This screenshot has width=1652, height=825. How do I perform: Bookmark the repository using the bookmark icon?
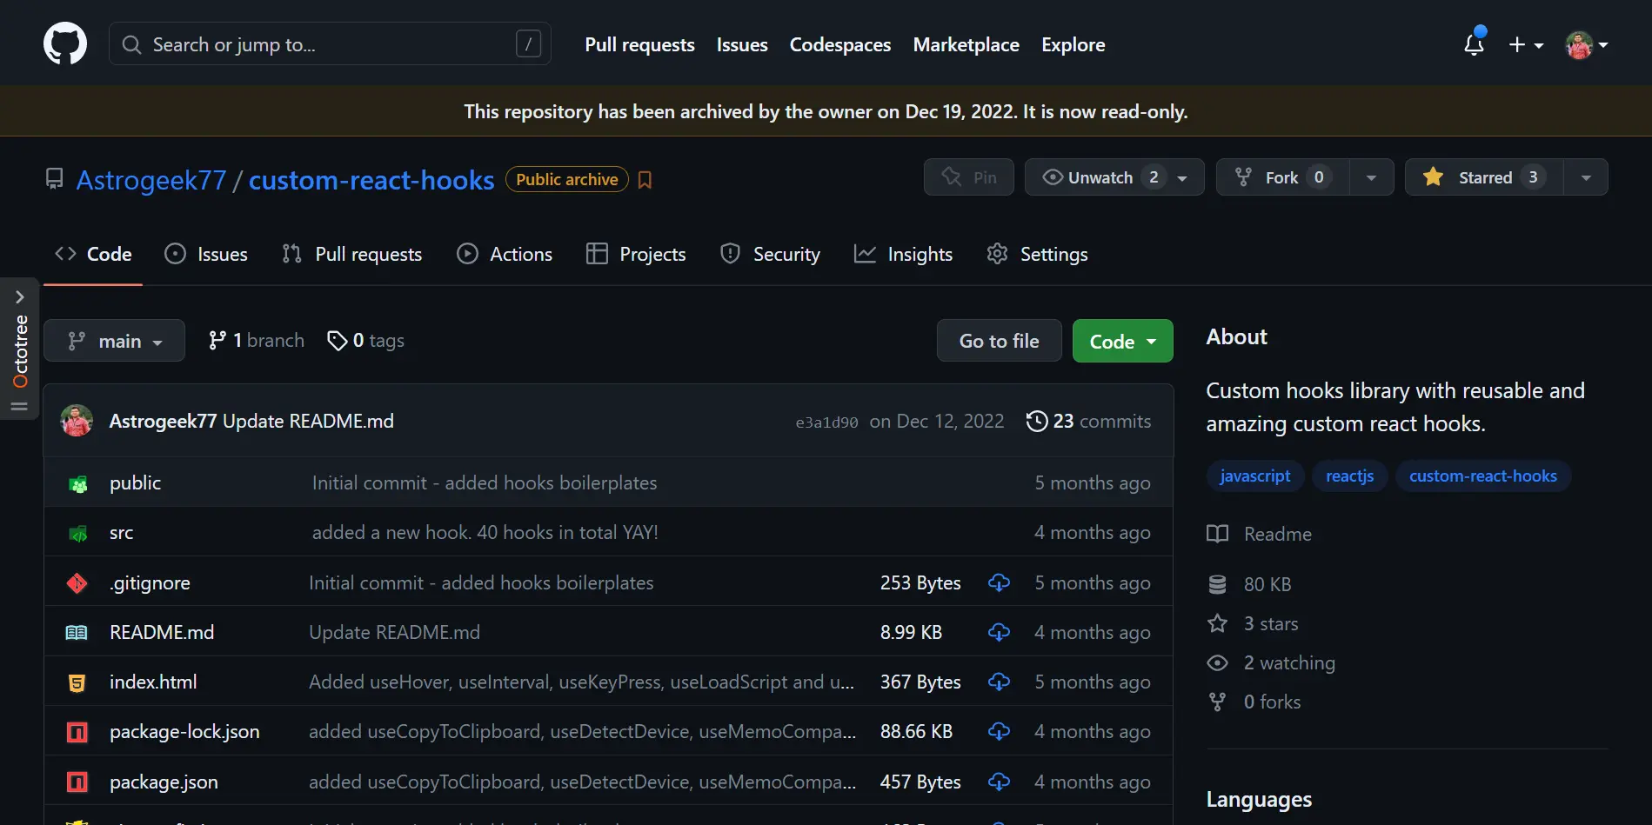click(645, 179)
